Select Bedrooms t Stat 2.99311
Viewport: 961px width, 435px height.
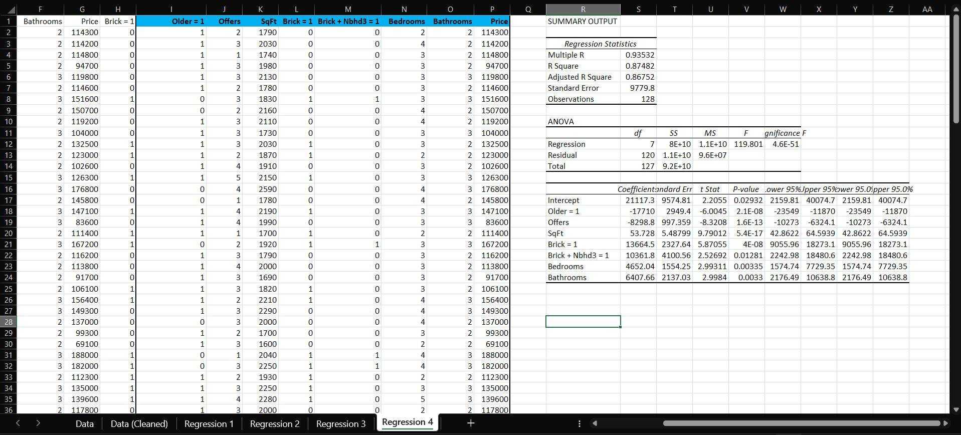pos(710,266)
